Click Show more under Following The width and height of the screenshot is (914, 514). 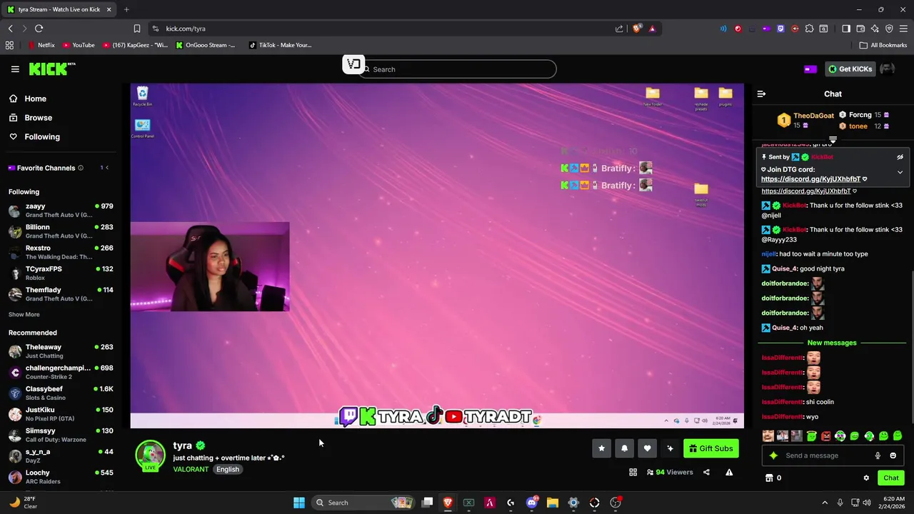[24, 314]
